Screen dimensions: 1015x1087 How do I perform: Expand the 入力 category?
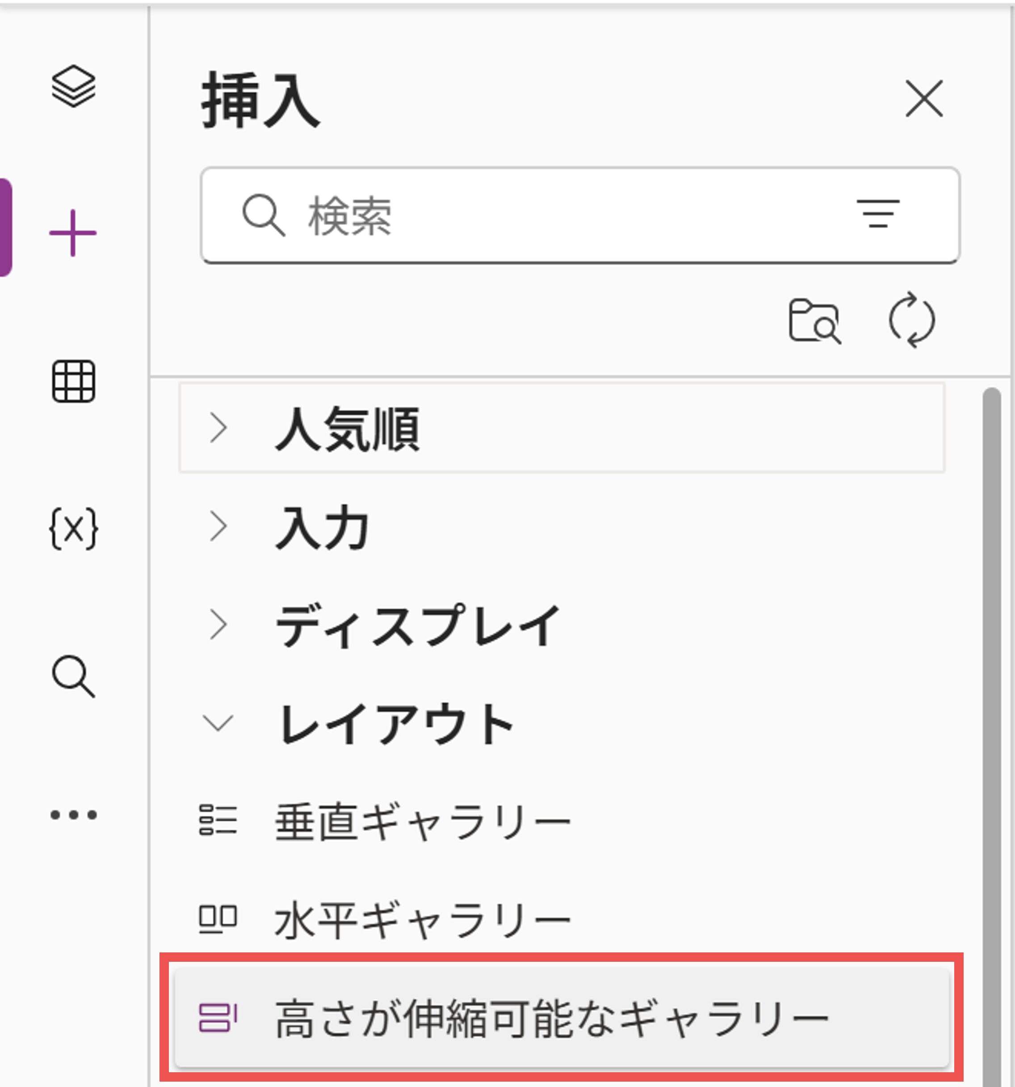click(322, 527)
